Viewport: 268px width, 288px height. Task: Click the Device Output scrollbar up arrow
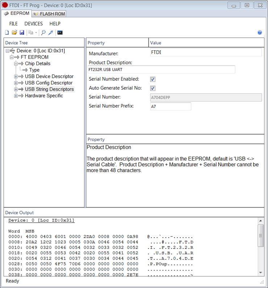261,221
